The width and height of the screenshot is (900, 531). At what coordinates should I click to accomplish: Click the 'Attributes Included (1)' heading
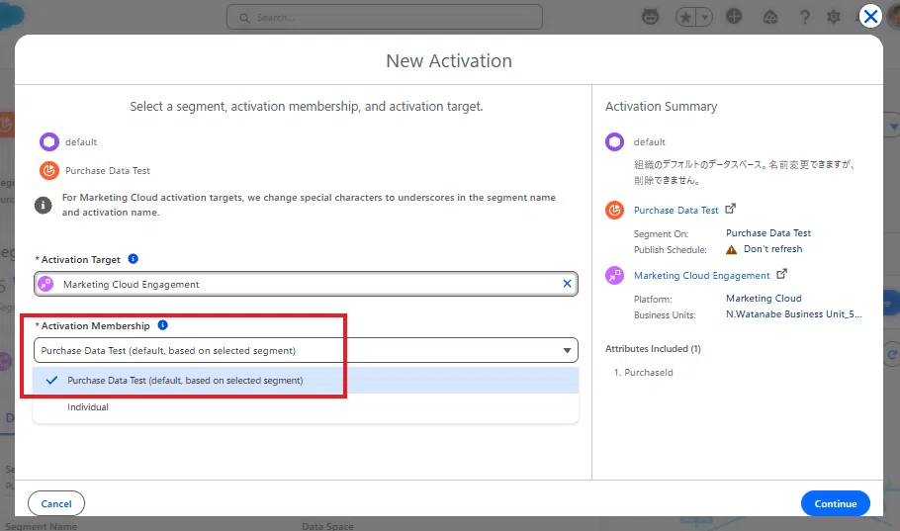point(653,349)
